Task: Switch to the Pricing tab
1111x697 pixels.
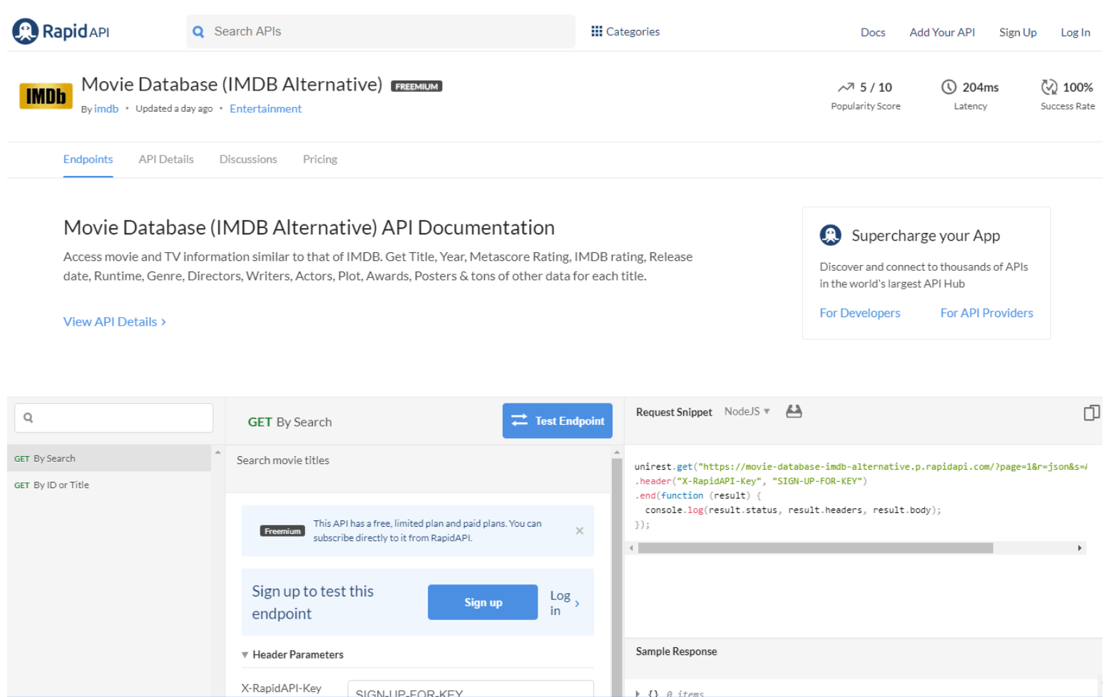Action: point(319,159)
